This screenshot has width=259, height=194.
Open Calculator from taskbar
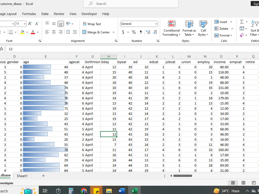tap(71, 191)
